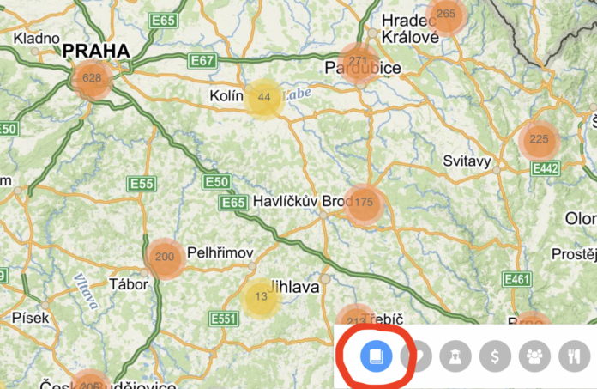Click the PRAHA city label
Screen dimensions: 597x389
point(96,51)
